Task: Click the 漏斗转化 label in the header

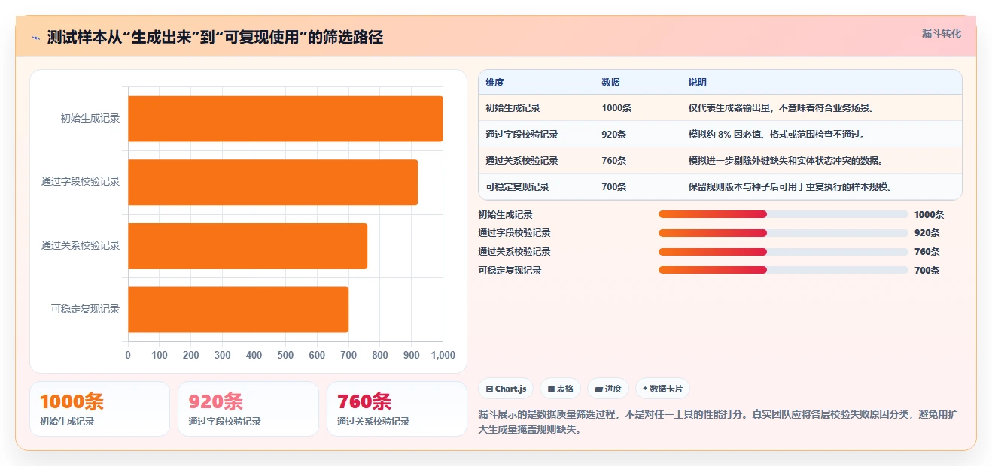Action: point(941,33)
